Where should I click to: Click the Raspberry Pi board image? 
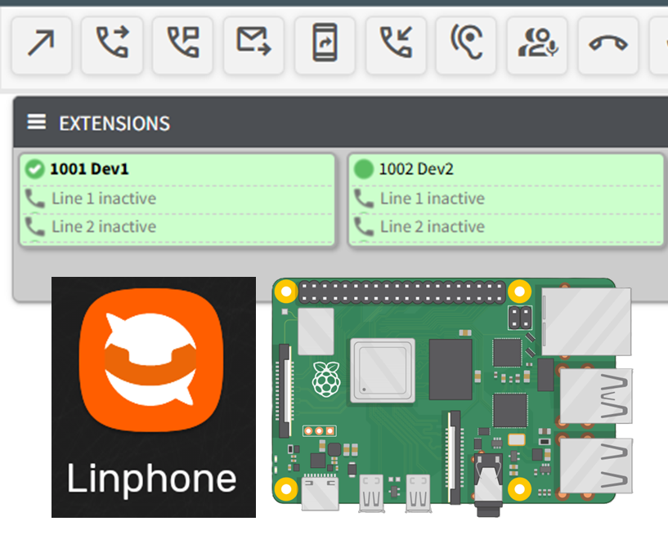452,397
